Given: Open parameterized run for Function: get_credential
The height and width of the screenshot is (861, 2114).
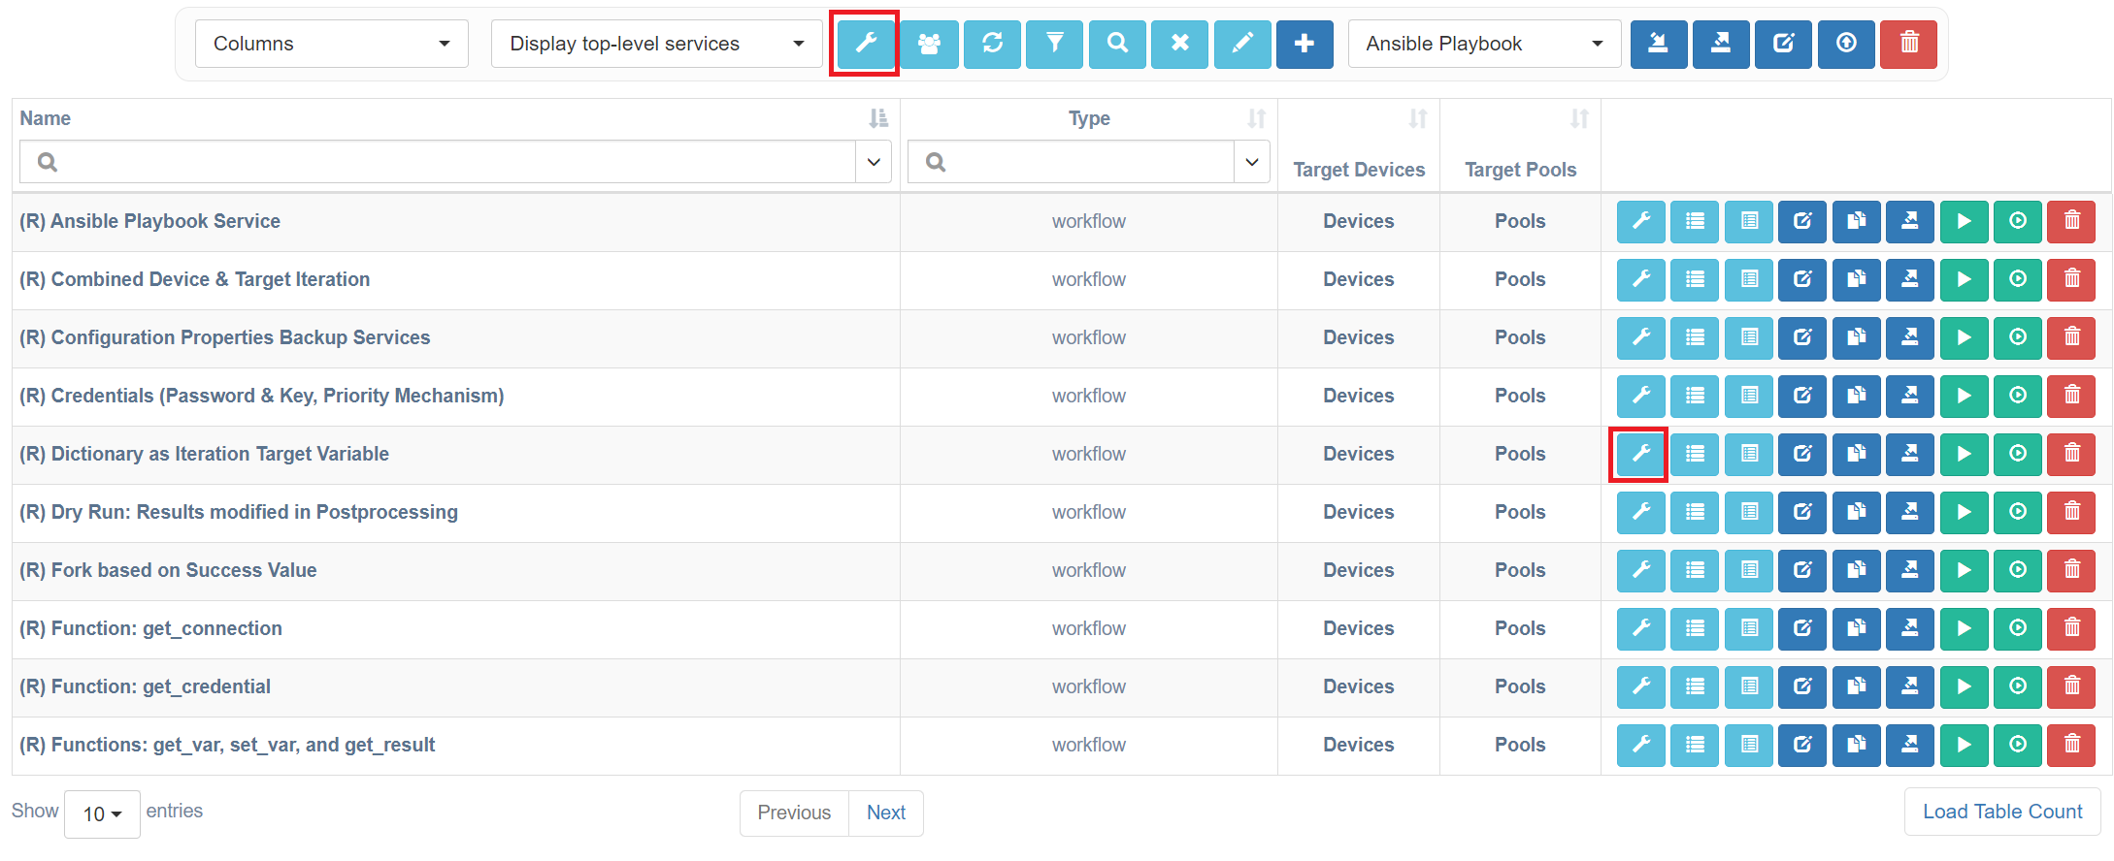Looking at the screenshot, I should (2018, 686).
